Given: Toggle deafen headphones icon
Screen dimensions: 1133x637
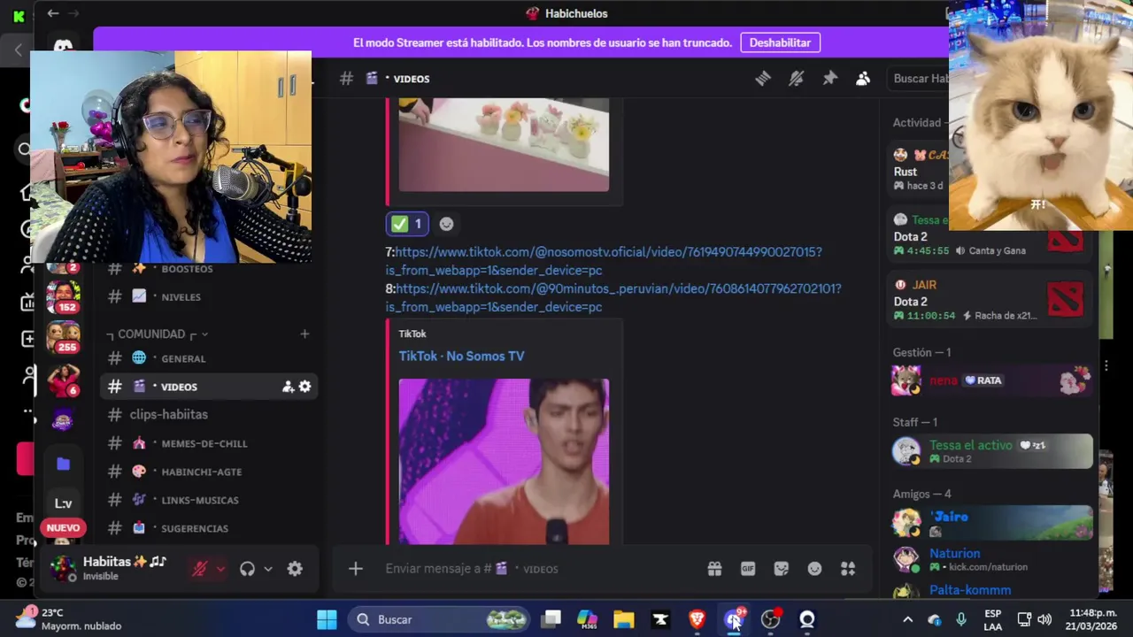Looking at the screenshot, I should point(248,569).
